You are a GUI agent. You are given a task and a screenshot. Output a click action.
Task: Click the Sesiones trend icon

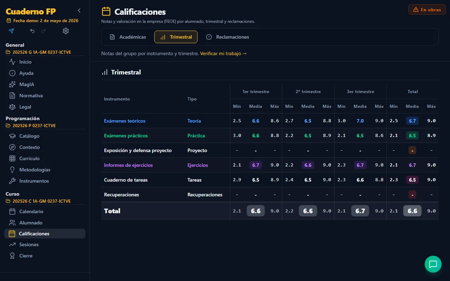[12, 244]
